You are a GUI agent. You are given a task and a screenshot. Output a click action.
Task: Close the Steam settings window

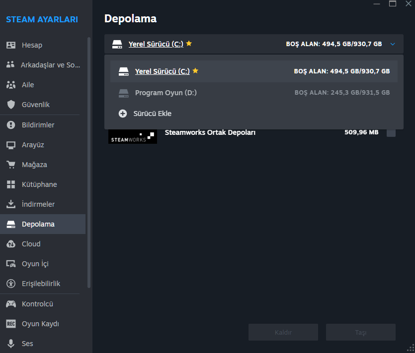coord(409,3)
